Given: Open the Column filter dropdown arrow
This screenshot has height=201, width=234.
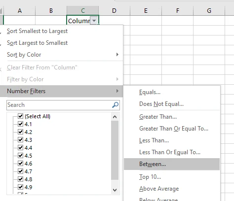Looking at the screenshot, I should [94, 21].
